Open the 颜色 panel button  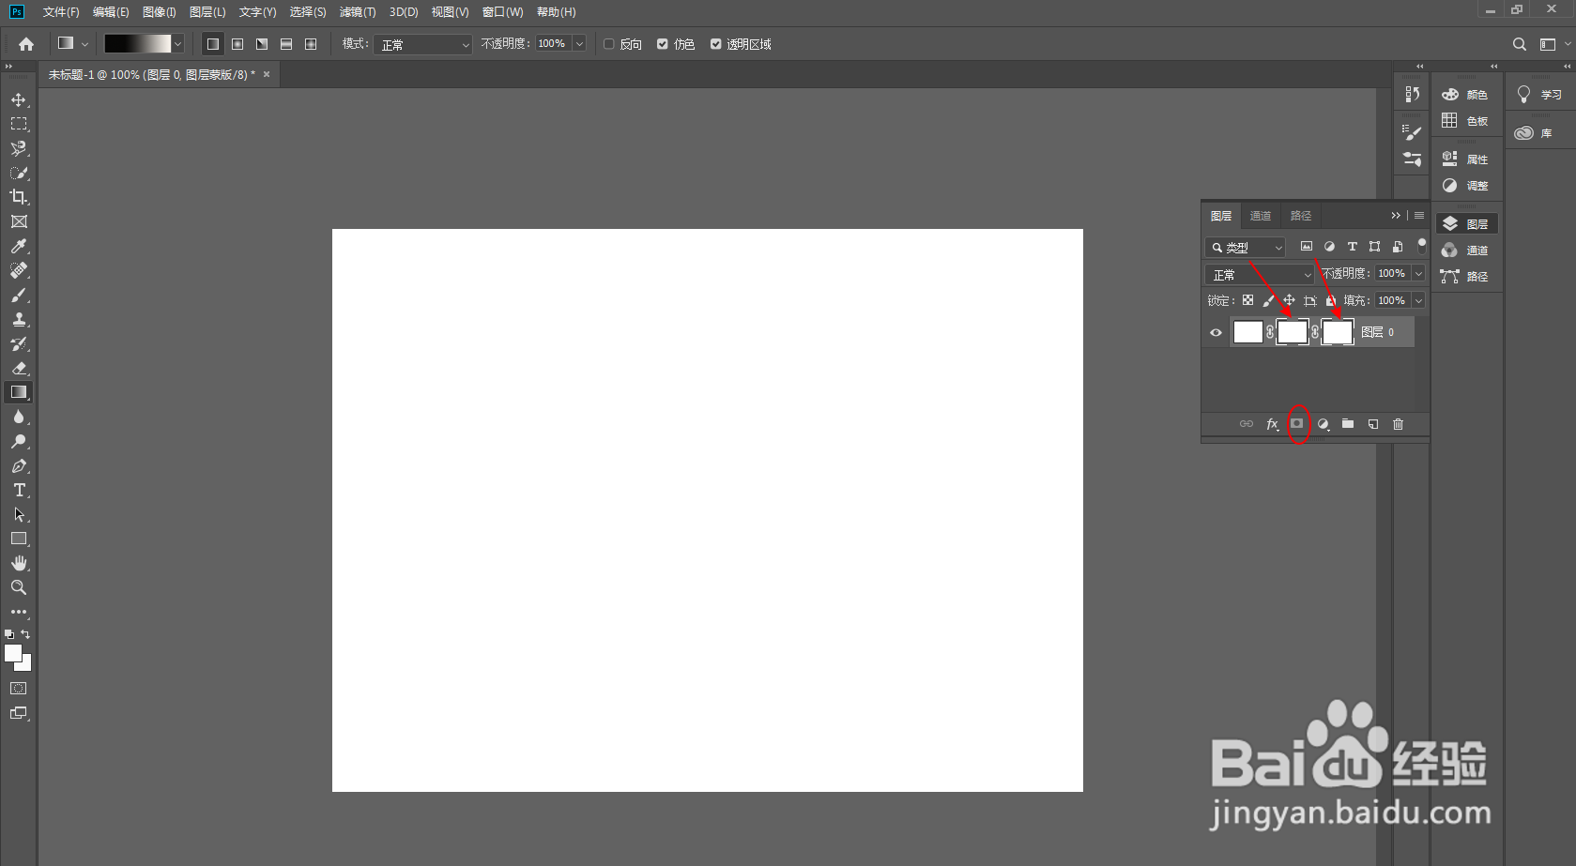(1466, 95)
